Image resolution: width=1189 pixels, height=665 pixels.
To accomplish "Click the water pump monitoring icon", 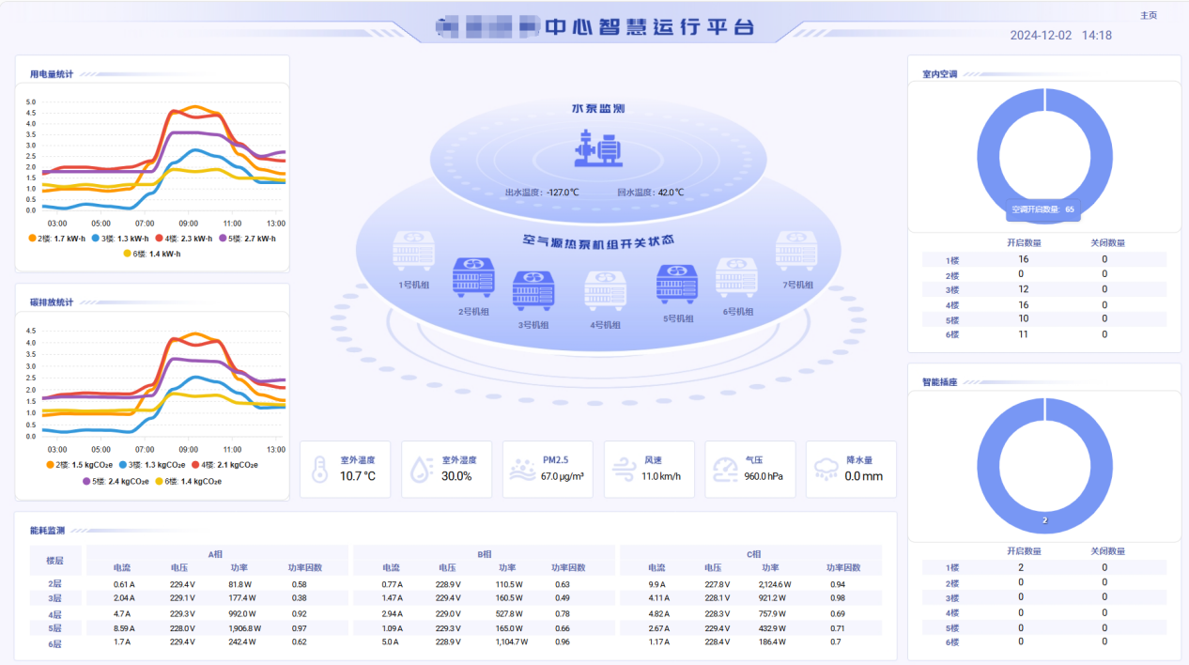I will [597, 150].
